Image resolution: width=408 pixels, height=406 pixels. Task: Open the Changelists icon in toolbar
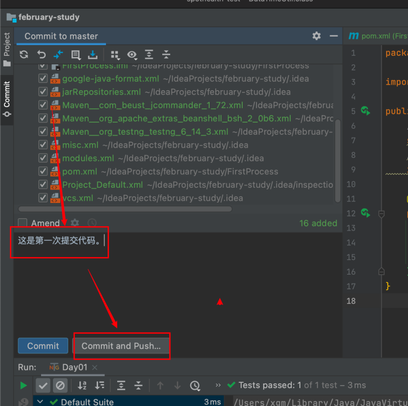point(76,55)
